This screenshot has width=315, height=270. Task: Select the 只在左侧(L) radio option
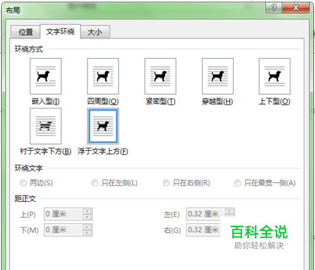(115, 183)
